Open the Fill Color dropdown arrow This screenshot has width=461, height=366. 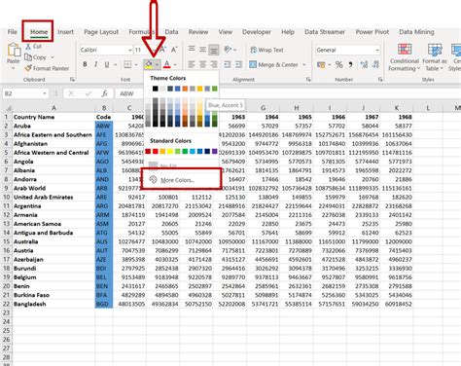point(157,65)
